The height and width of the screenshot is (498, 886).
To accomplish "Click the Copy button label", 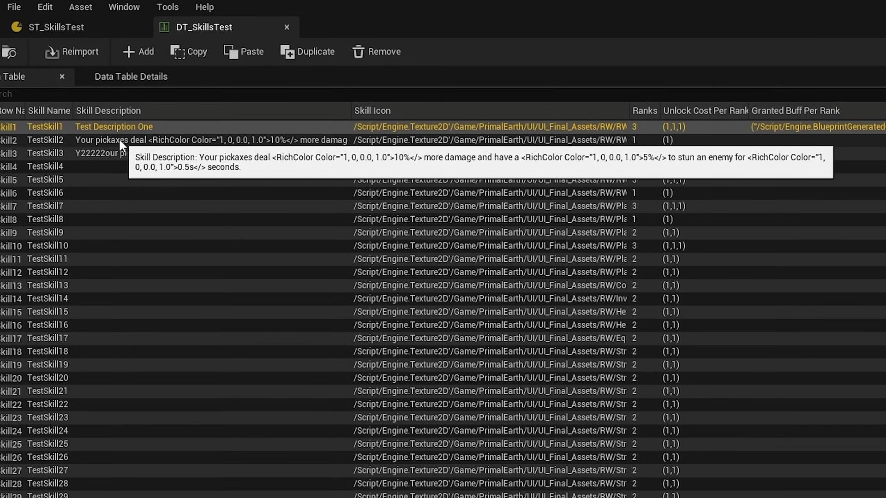I will click(197, 52).
